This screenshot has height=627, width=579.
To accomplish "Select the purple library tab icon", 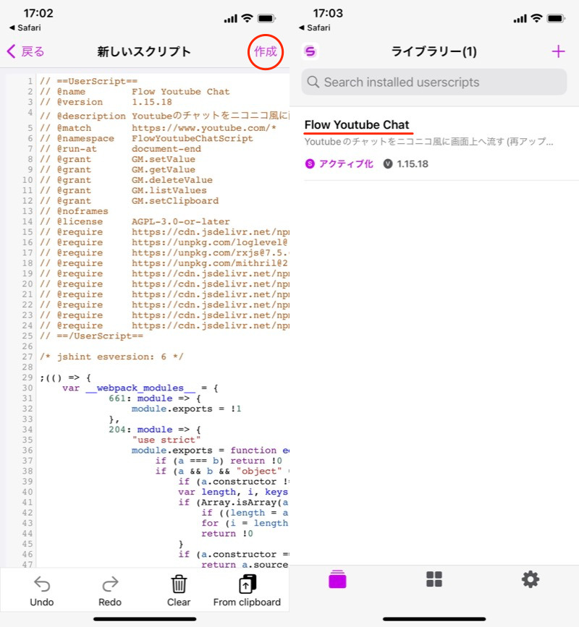I will 338,579.
